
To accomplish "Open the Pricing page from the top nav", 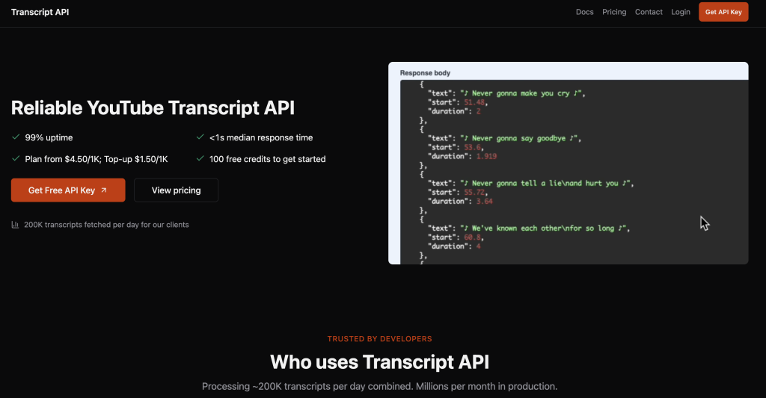I will coord(614,12).
